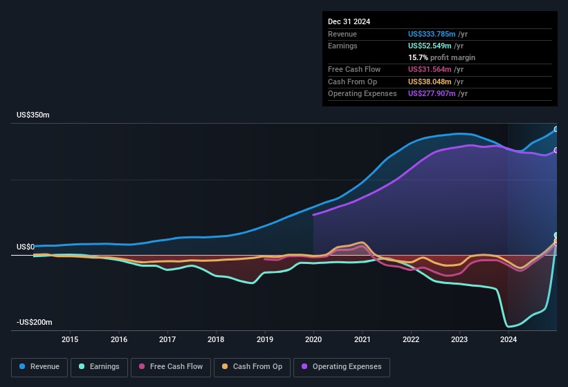The image size is (568, 387).
Task: Click the Earnings end-point marker on the chart
Action: (556, 236)
